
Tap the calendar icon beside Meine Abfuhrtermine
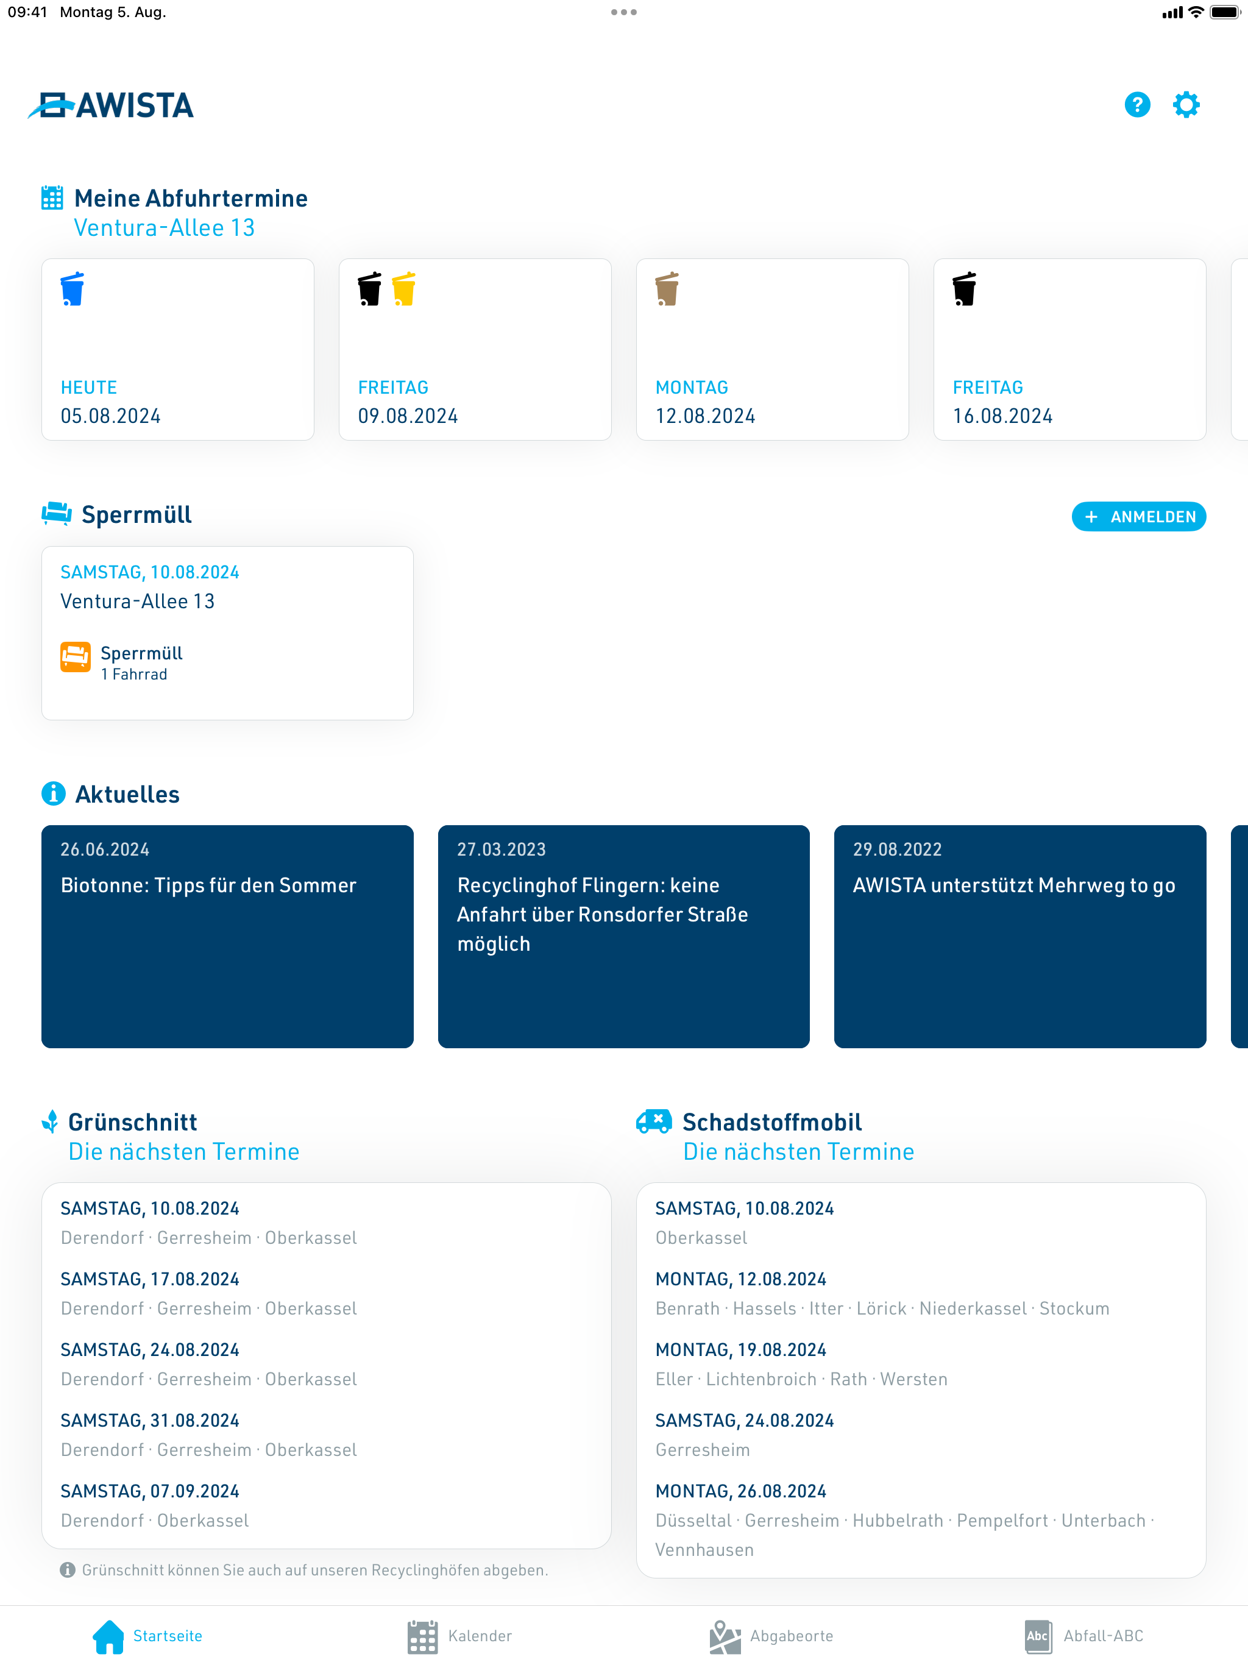pos(52,198)
